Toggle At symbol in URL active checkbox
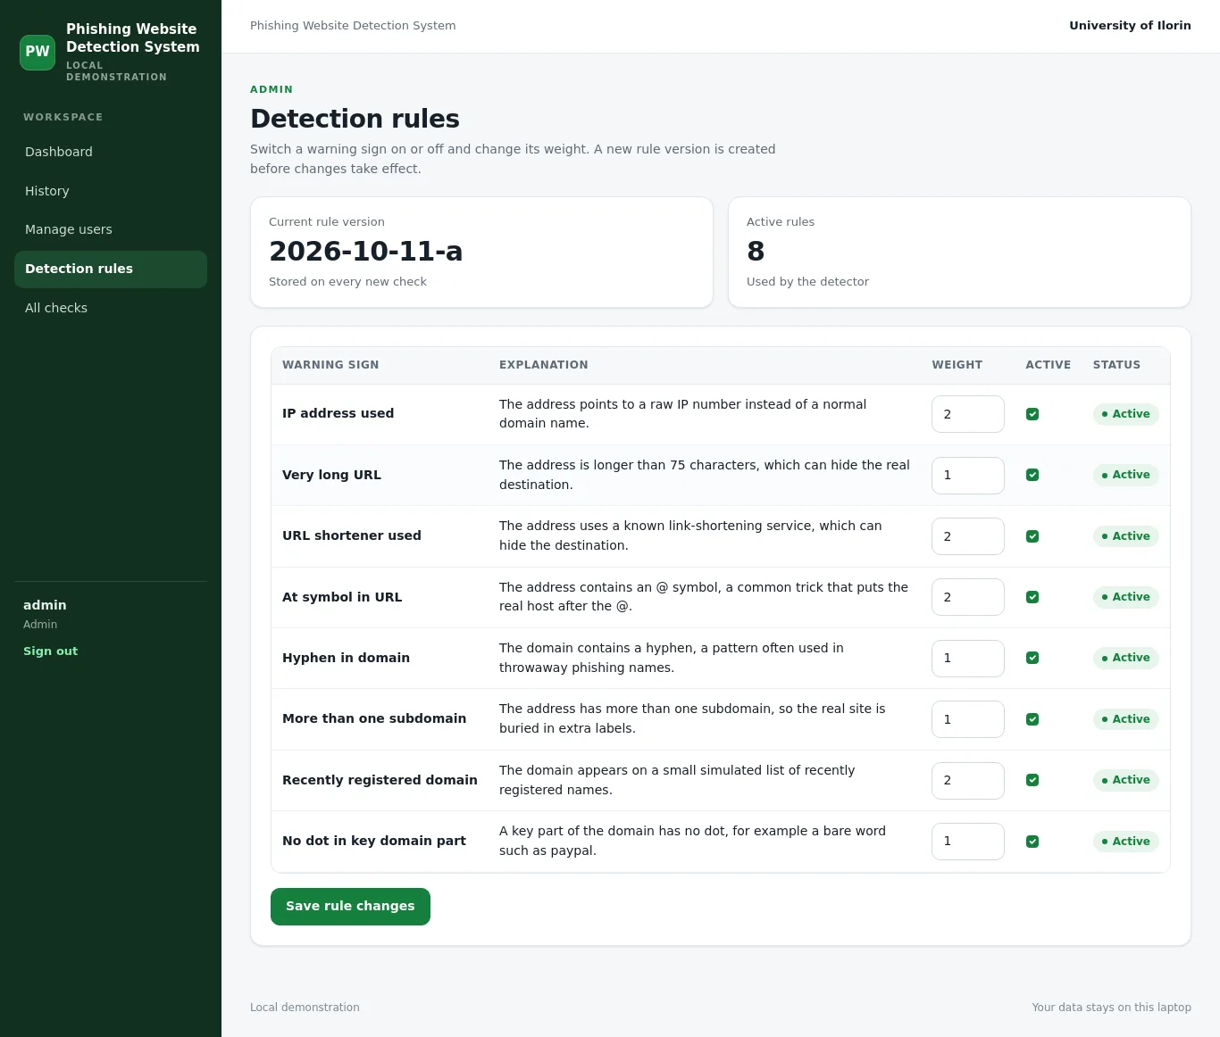 click(x=1032, y=597)
